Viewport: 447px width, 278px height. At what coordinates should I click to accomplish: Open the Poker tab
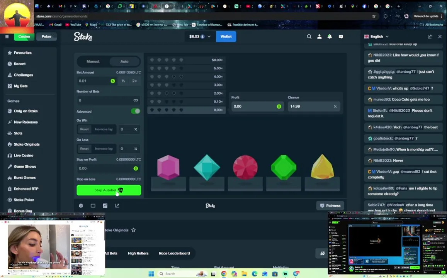pyautogui.click(x=46, y=36)
